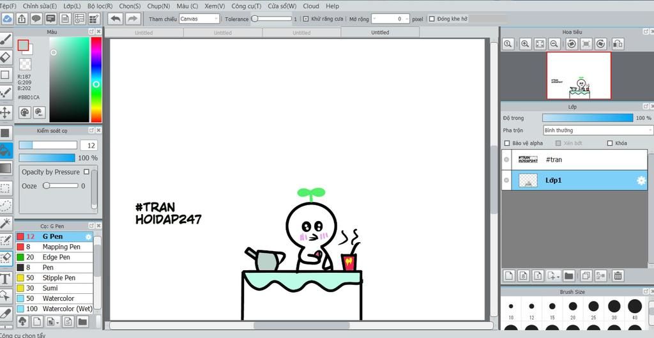The image size is (654, 338).
Task: Click the Undo arrow in toolbar
Action: point(116,19)
